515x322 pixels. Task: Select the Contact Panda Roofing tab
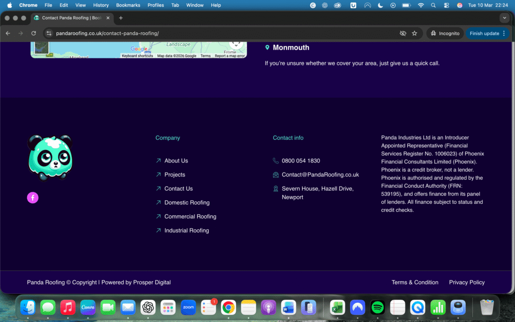point(70,18)
